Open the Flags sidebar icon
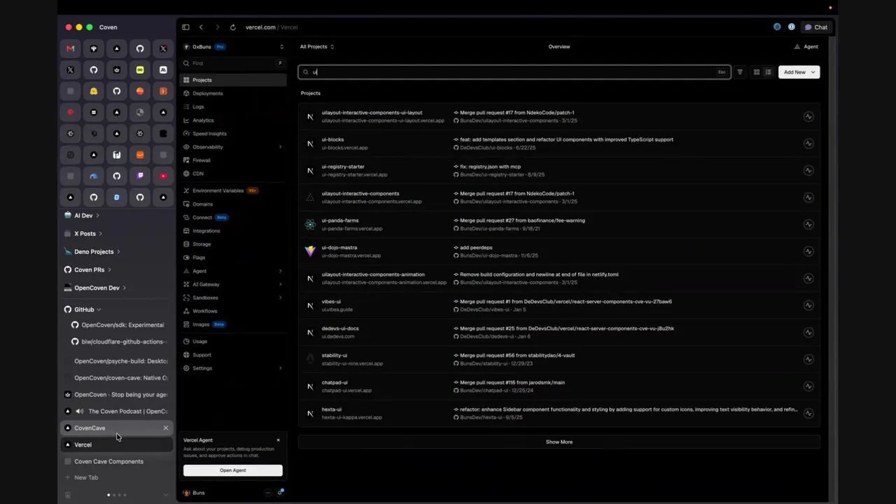 point(186,258)
